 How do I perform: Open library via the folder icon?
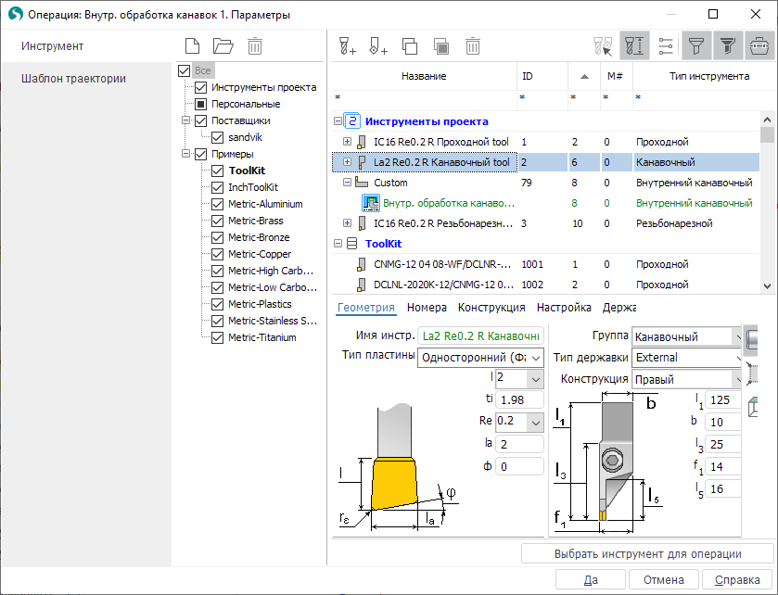pos(223,46)
